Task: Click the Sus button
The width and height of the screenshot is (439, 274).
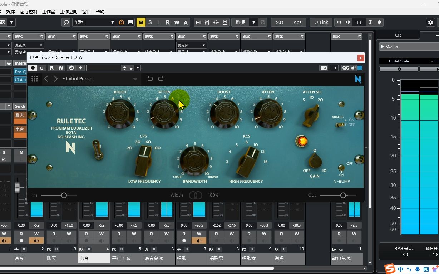Action: click(x=280, y=22)
